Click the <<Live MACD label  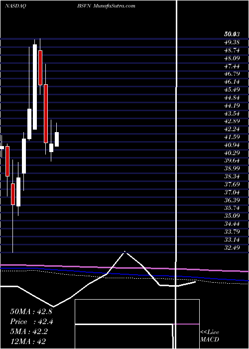click(x=210, y=336)
